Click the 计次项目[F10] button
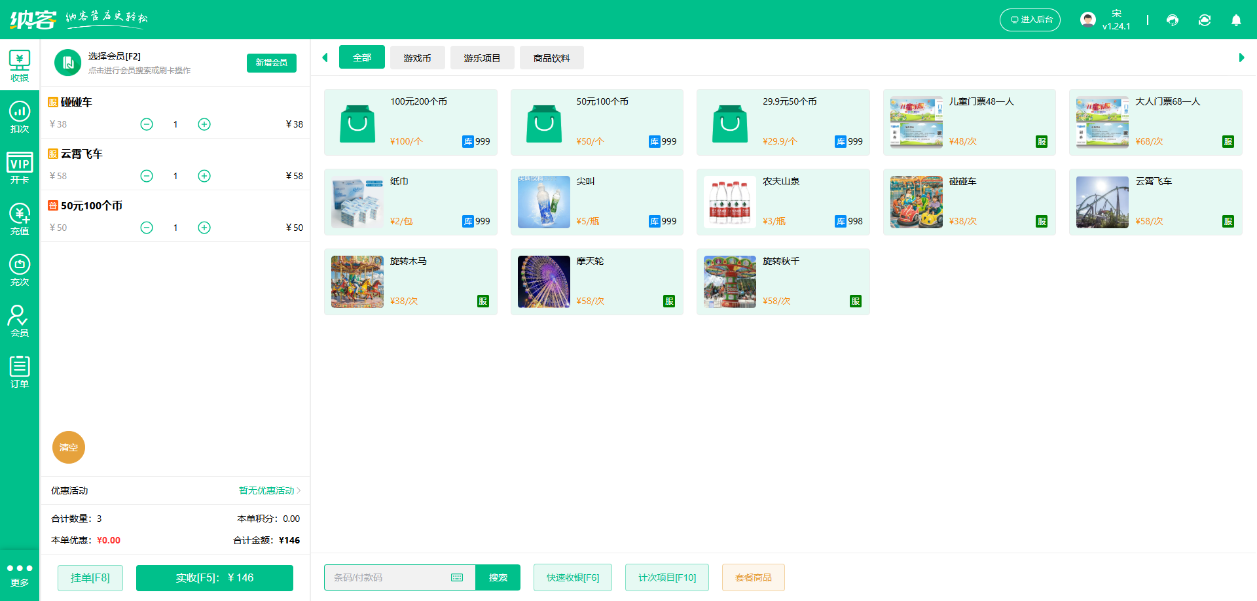Image resolution: width=1257 pixels, height=601 pixels. [667, 577]
